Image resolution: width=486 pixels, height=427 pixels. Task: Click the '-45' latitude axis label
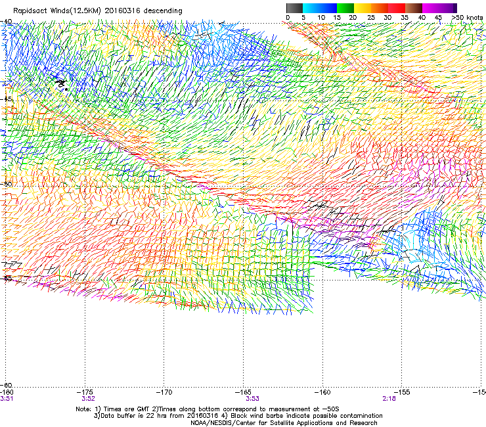point(6,99)
